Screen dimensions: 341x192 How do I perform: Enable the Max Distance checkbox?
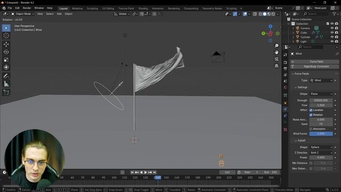pos(311,169)
